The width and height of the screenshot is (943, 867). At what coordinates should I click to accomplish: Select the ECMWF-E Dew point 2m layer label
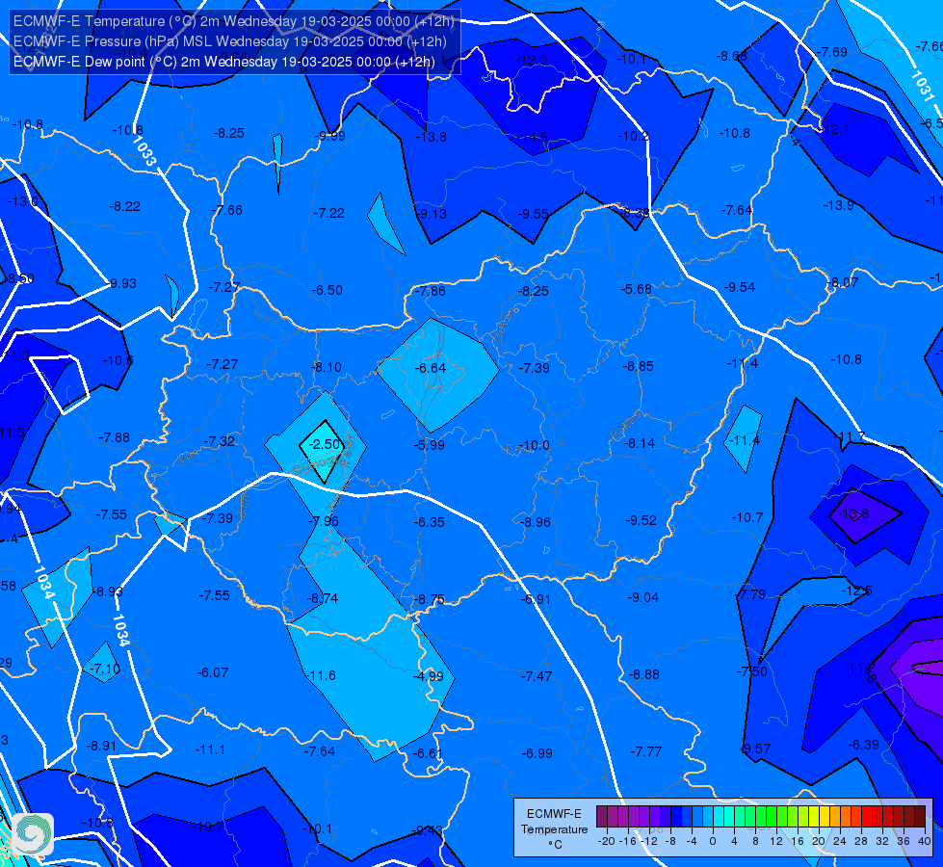coord(223,62)
